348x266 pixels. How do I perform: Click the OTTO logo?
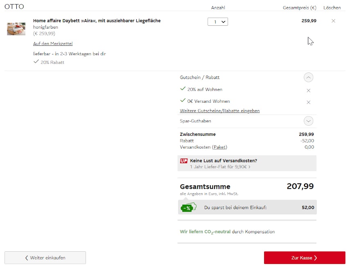pyautogui.click(x=14, y=7)
